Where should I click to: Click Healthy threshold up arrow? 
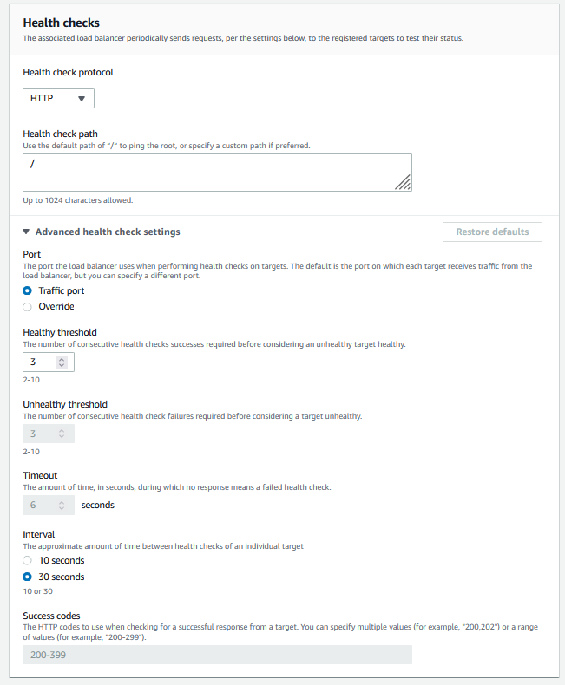tap(63, 357)
